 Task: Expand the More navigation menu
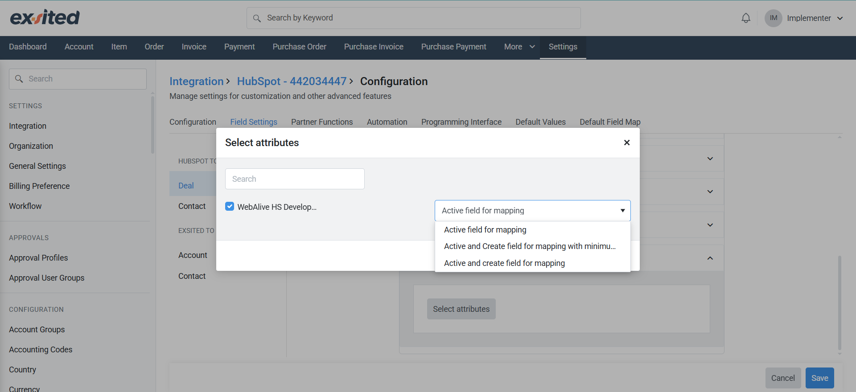519,47
